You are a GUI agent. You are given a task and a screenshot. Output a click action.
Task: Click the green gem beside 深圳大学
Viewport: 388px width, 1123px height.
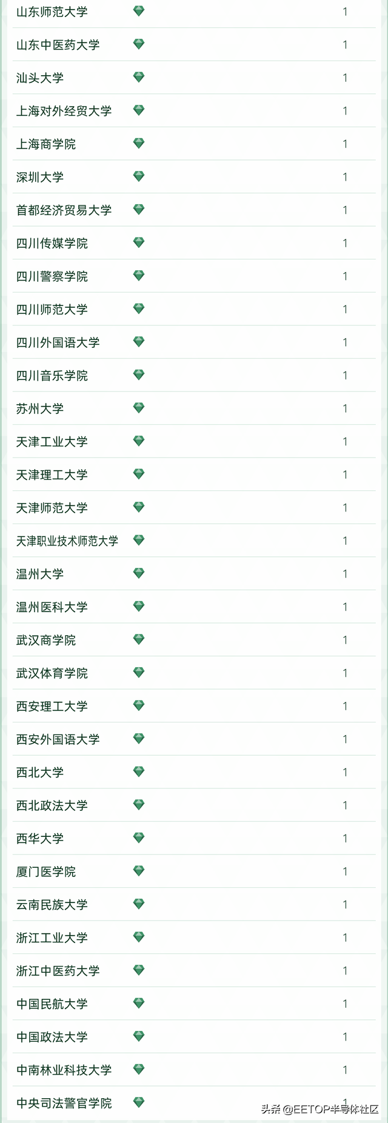[x=139, y=176]
